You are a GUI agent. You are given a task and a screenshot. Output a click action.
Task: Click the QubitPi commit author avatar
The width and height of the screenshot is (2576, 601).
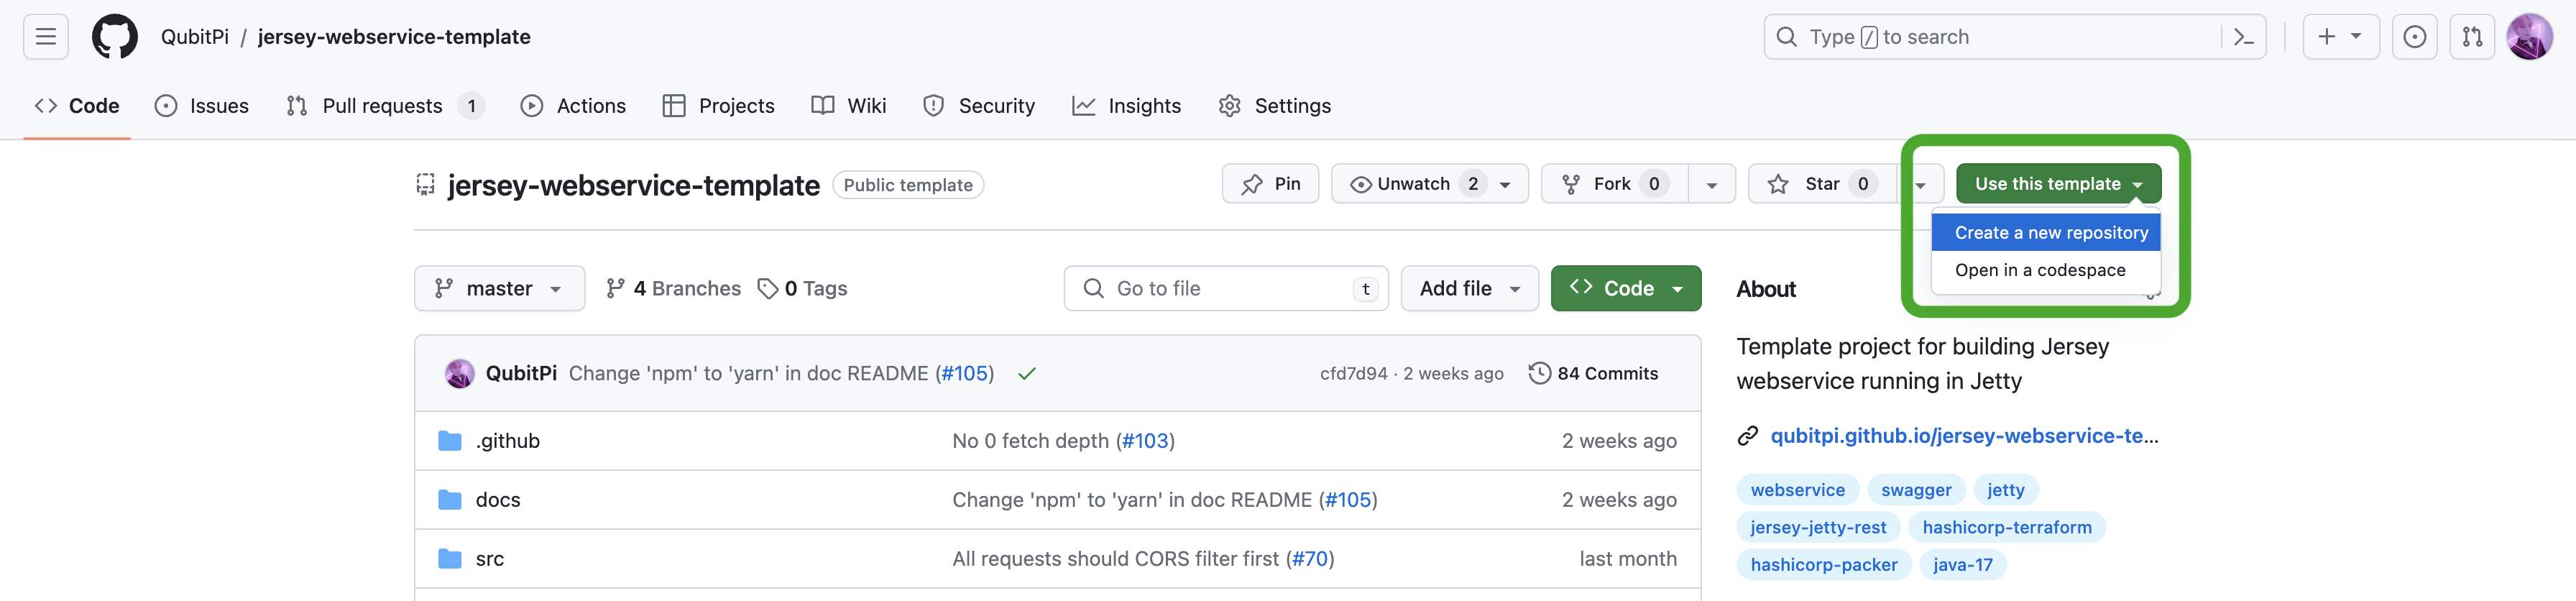[459, 374]
